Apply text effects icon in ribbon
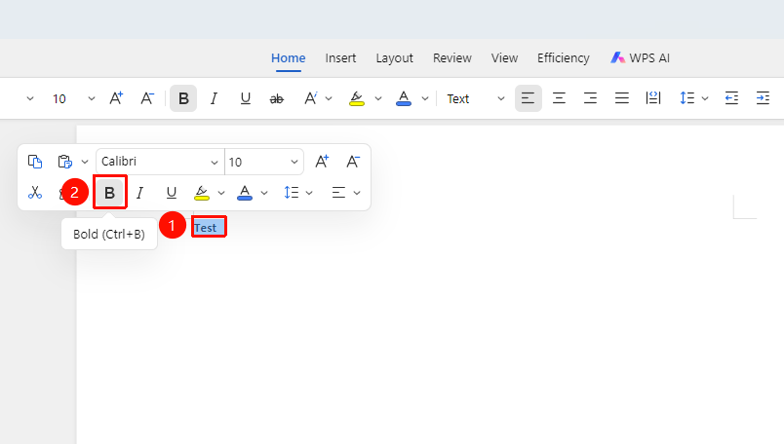 [x=310, y=98]
